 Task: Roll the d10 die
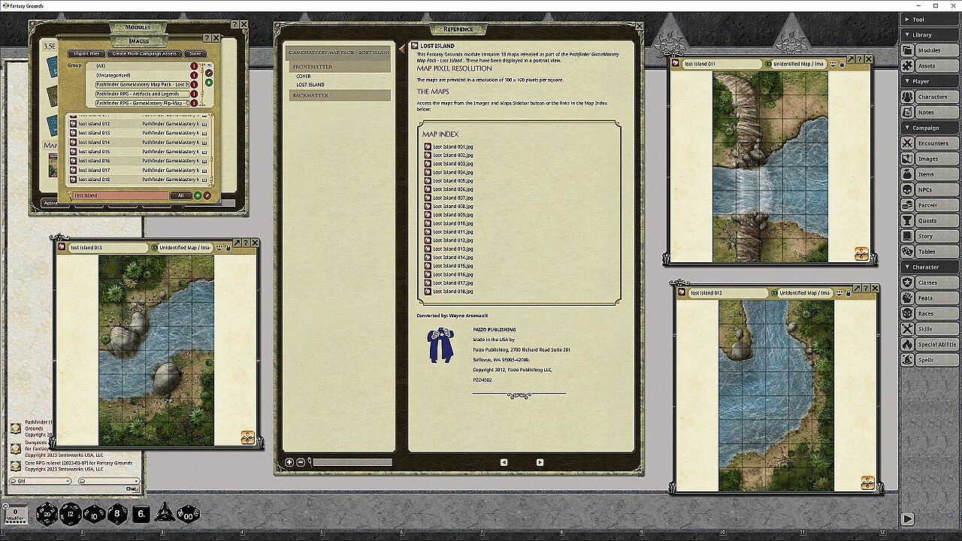click(94, 514)
